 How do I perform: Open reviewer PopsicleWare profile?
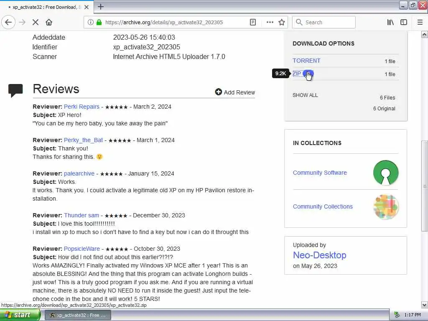tap(82, 249)
